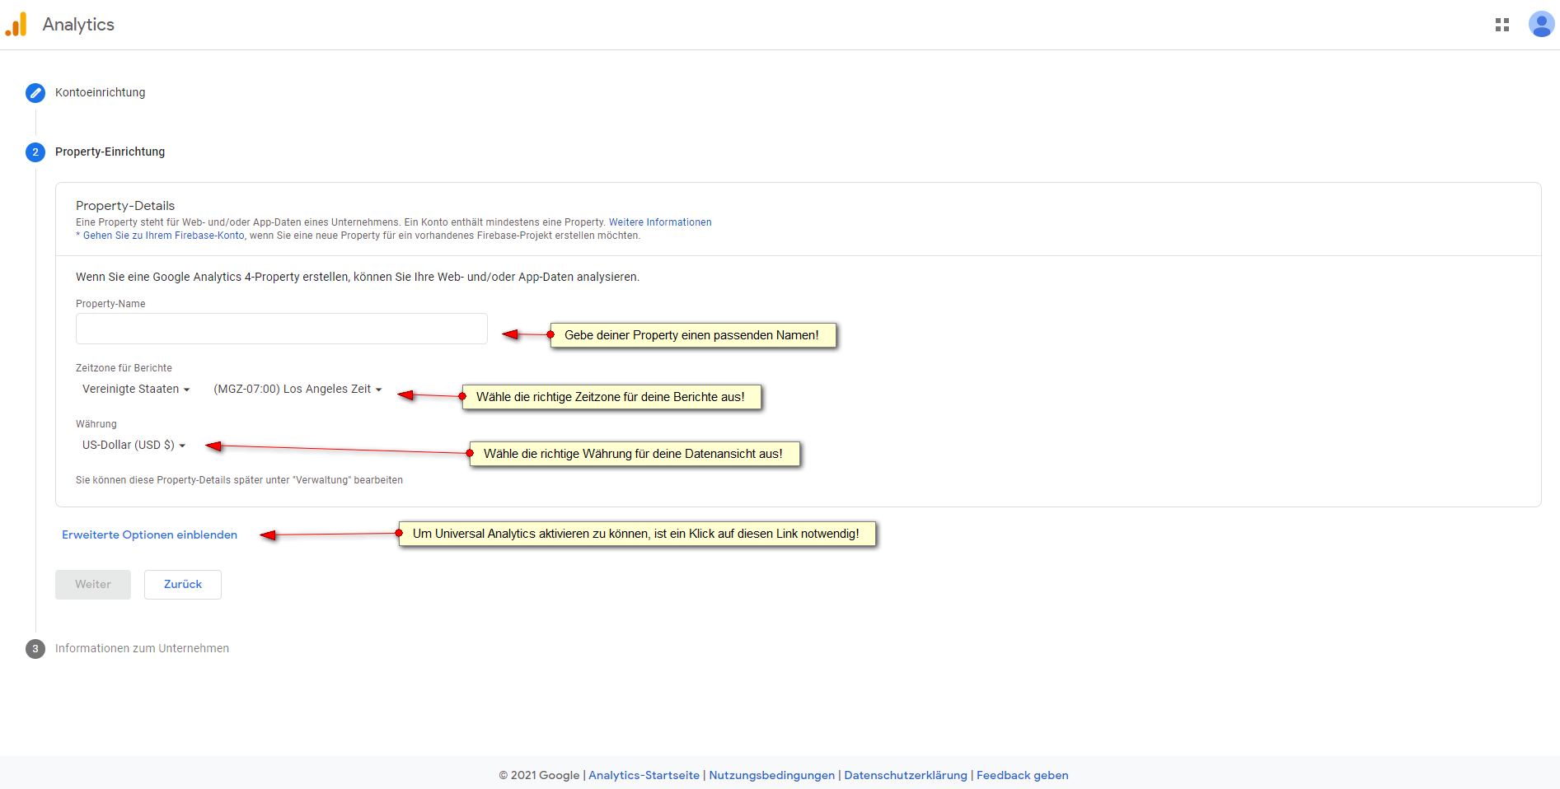Click the Google Analytics logo icon
The height and width of the screenshot is (789, 1560).
point(16,25)
